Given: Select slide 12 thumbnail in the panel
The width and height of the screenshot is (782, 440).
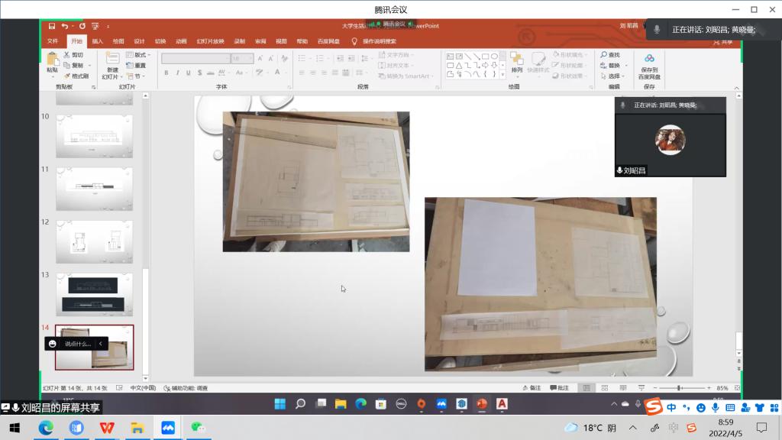Looking at the screenshot, I should 94,241.
